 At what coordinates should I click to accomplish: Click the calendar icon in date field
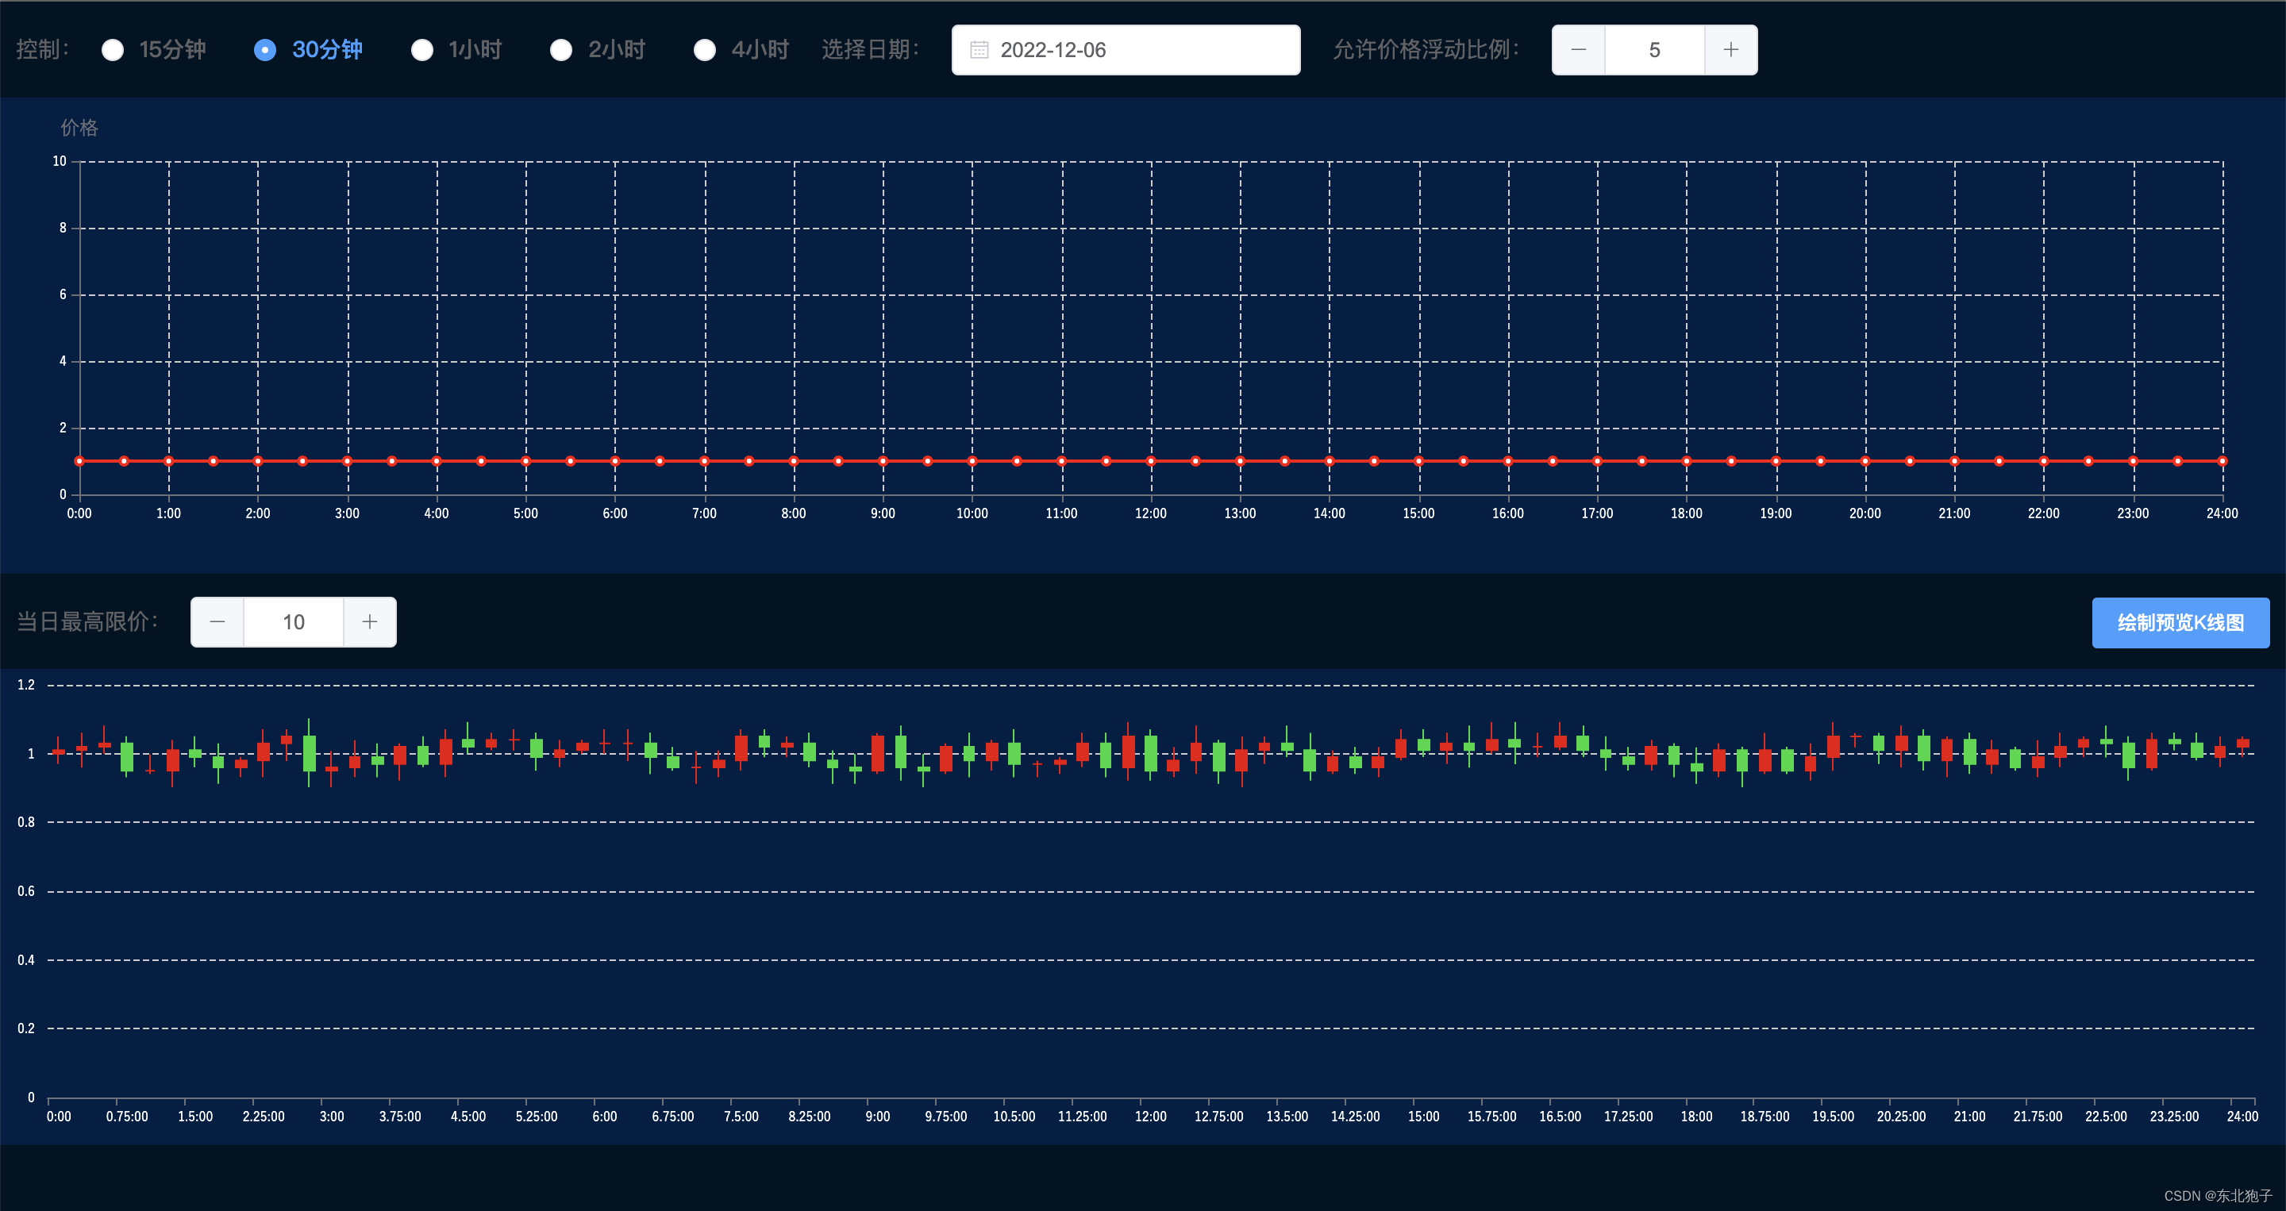[x=979, y=50]
